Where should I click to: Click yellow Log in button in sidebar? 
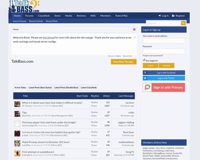click(151, 65)
